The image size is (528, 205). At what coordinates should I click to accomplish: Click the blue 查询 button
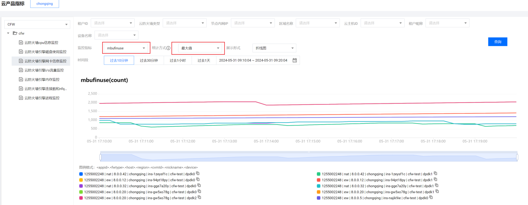click(497, 42)
